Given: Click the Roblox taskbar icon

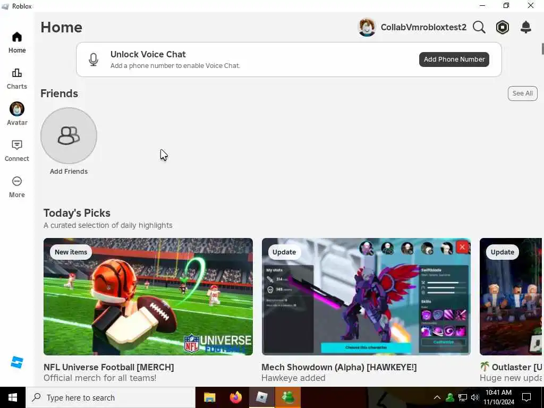Looking at the screenshot, I should (x=261, y=397).
